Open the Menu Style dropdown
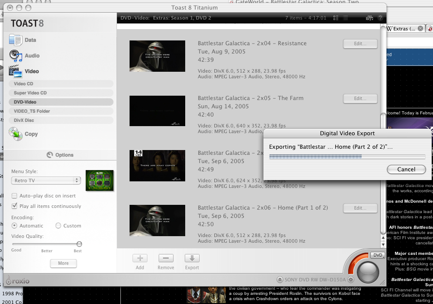The image size is (433, 304). [x=46, y=180]
